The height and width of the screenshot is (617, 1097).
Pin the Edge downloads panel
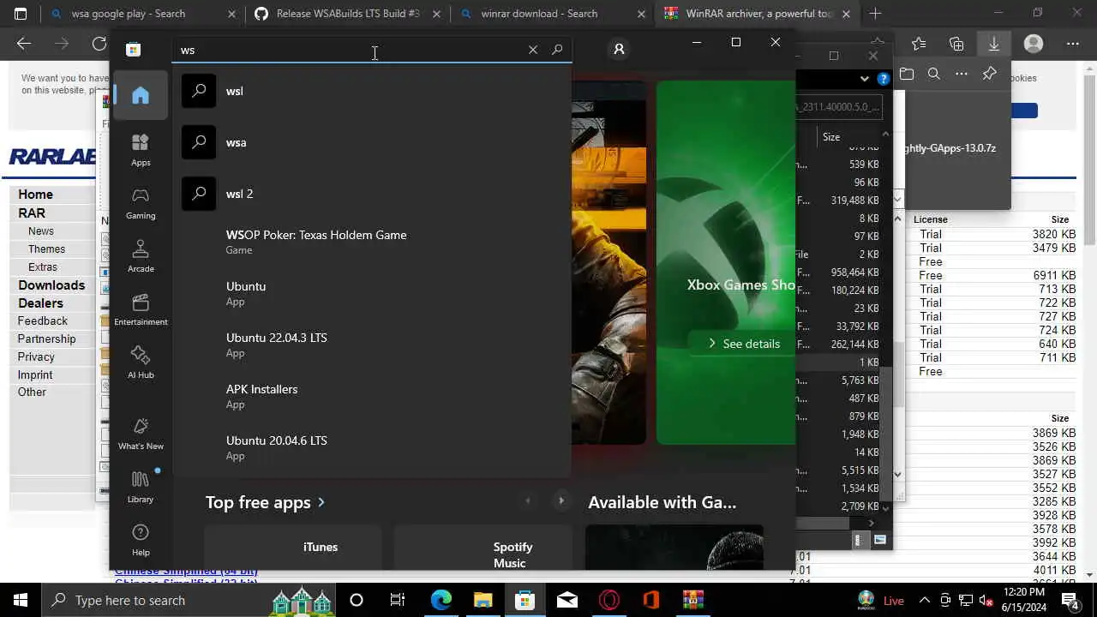point(989,75)
